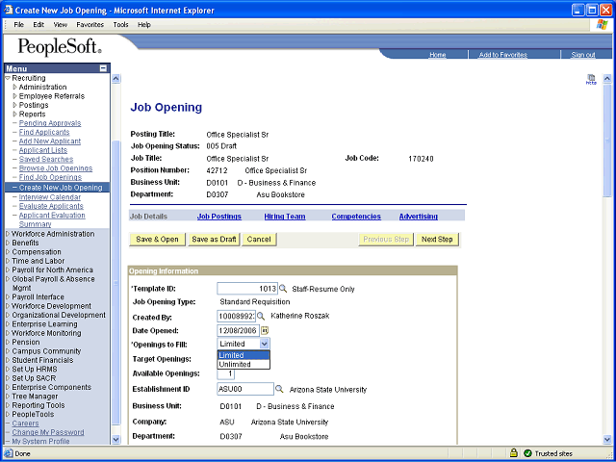
Task: Switch to the Advertising tab
Action: click(419, 217)
